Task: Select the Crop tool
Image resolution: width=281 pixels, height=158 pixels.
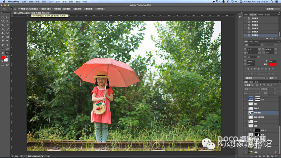Action: 3,25
